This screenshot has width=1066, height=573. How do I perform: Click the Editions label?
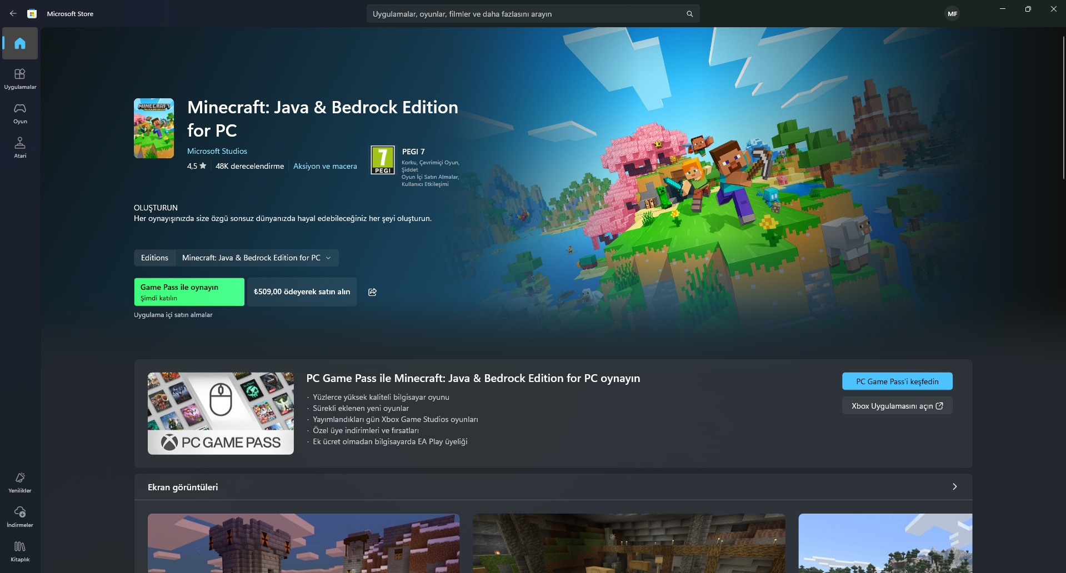click(154, 258)
